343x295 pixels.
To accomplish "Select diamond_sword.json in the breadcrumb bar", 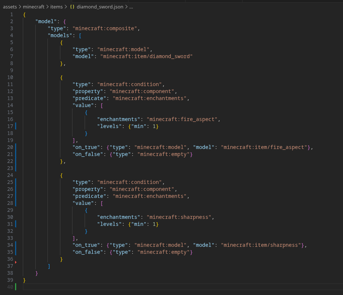I will pyautogui.click(x=100, y=7).
